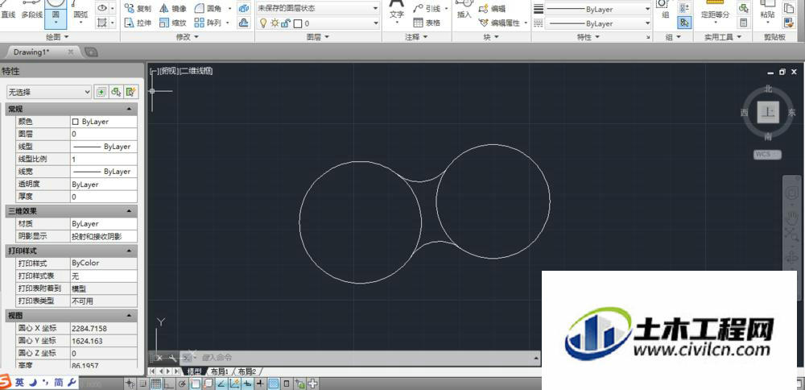Toggle the layer freeze sun icon

click(275, 23)
